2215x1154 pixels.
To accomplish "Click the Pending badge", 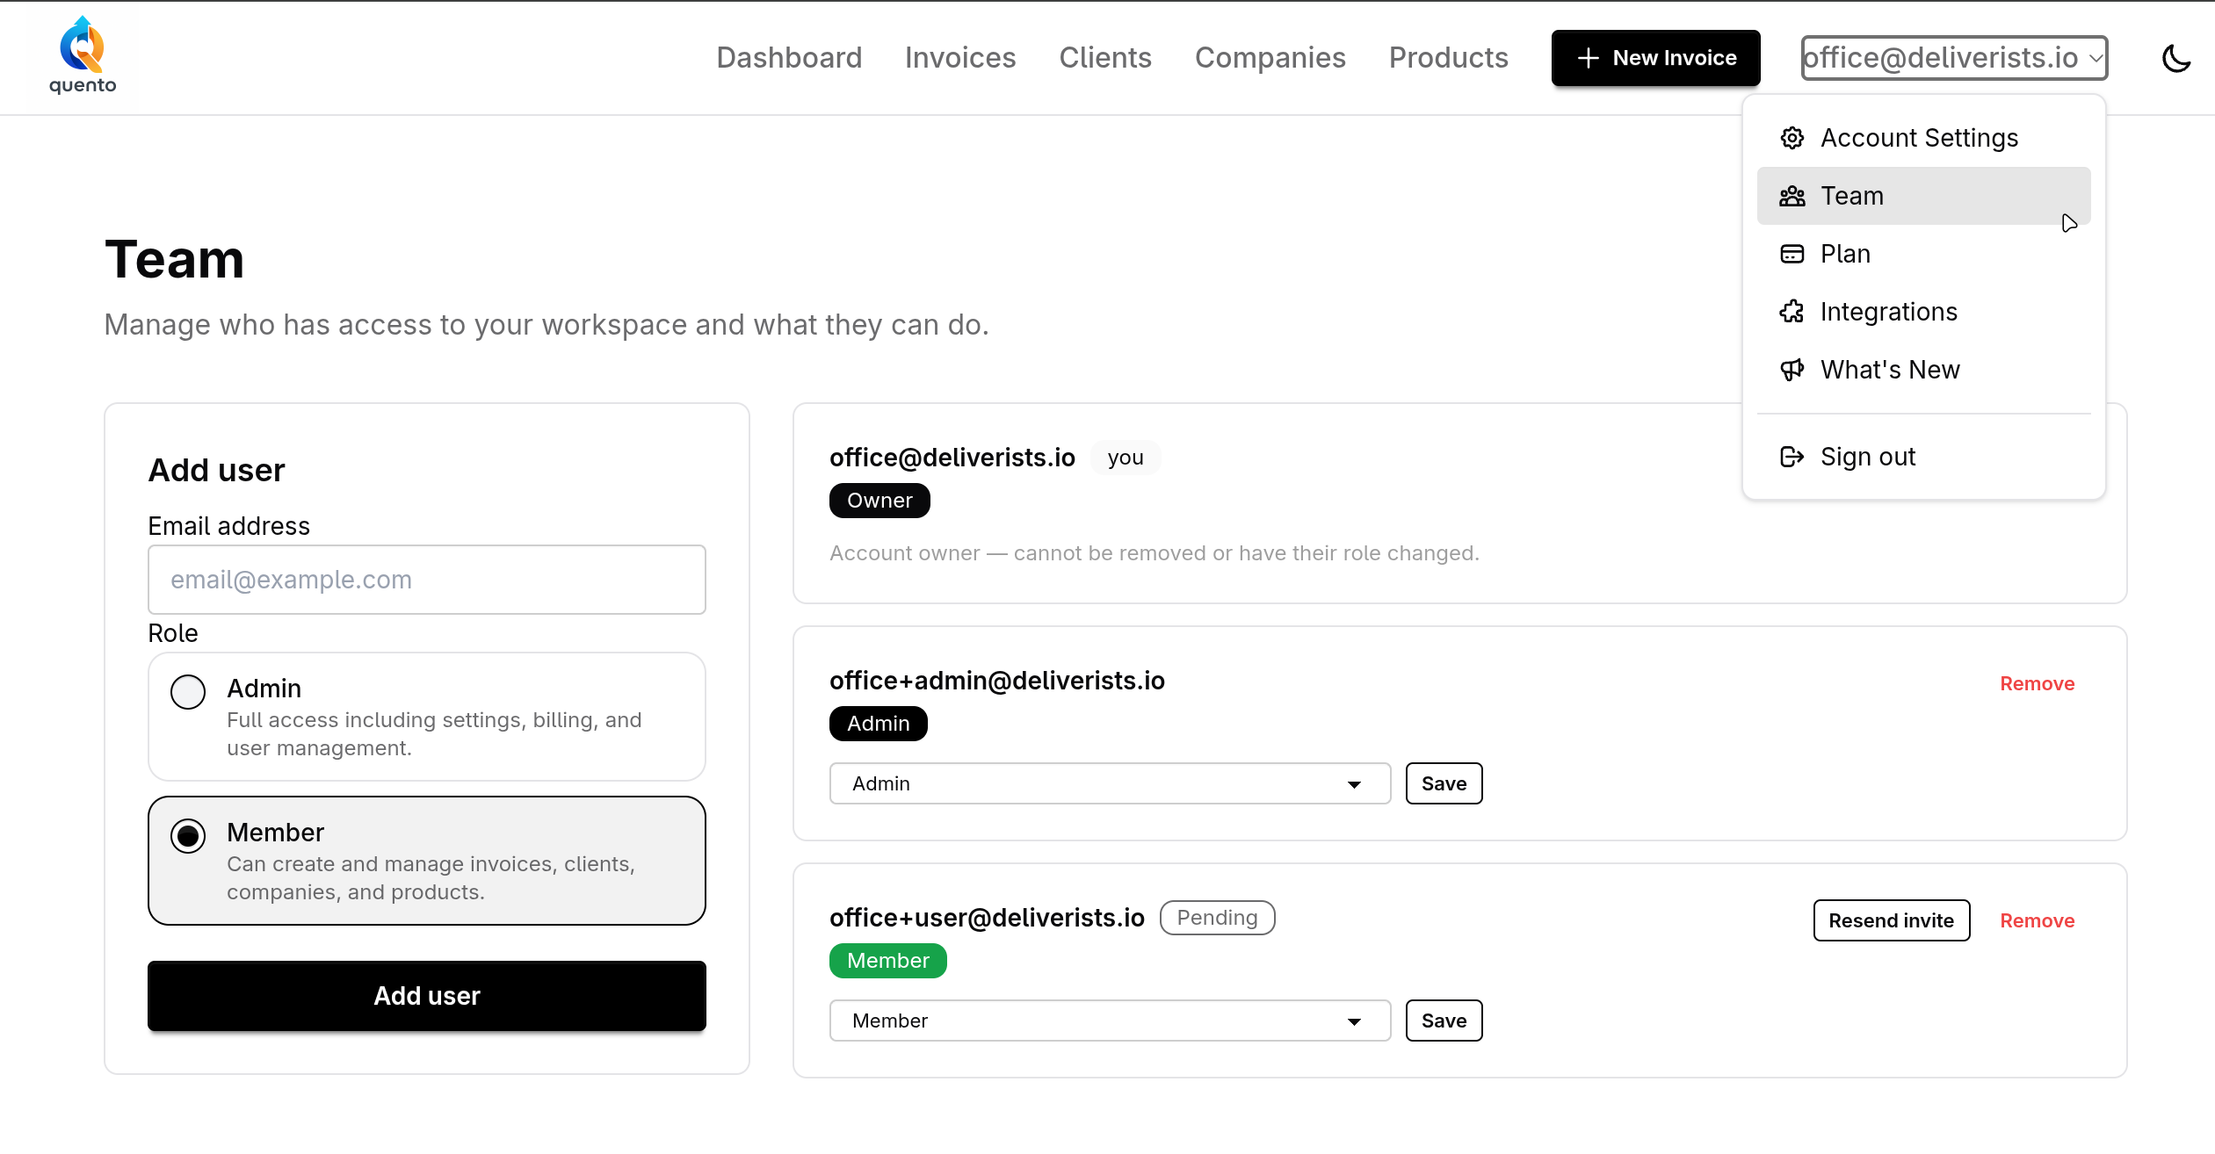I will click(1217, 918).
